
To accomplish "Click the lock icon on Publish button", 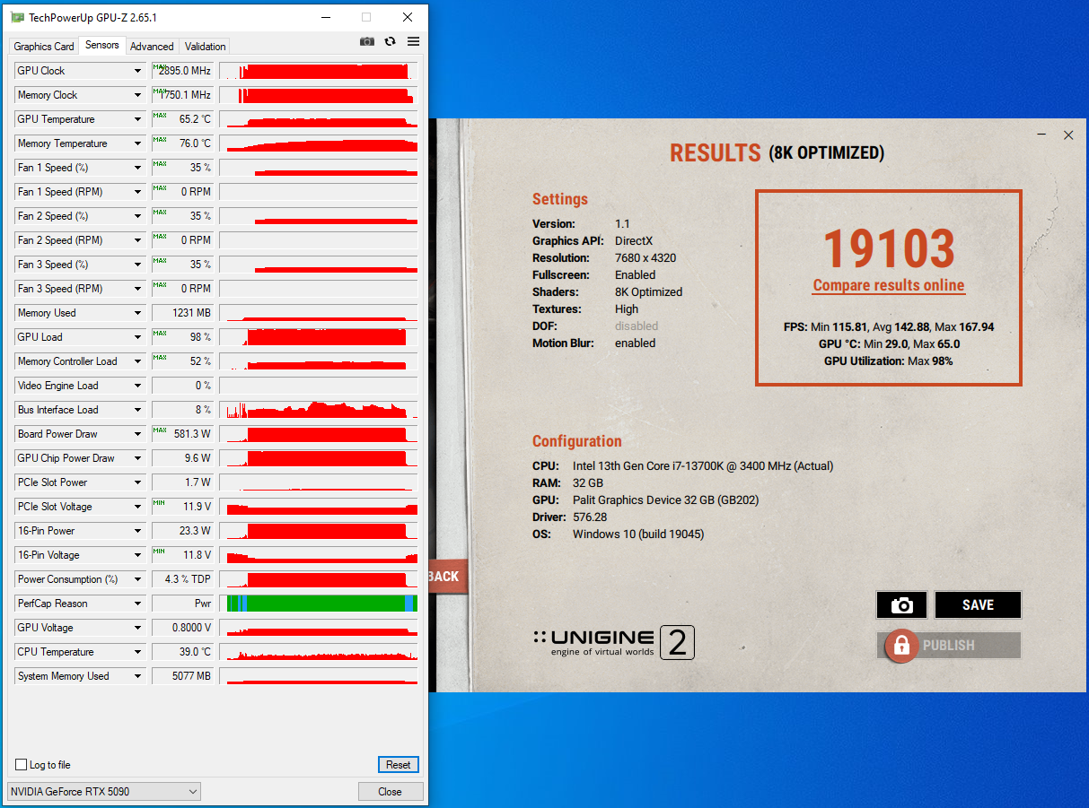I will click(x=901, y=646).
